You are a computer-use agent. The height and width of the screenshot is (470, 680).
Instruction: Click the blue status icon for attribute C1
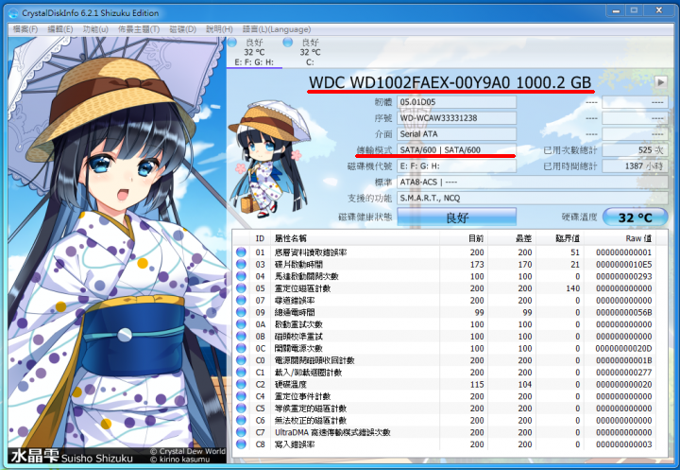(241, 373)
